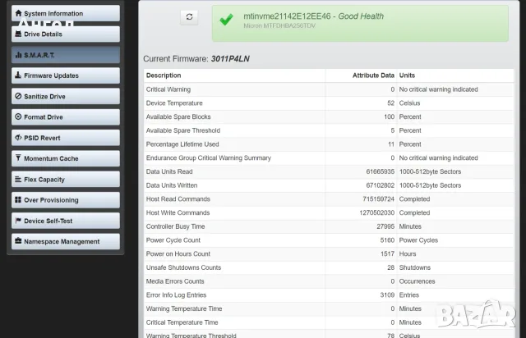526x338 pixels.
Task: Click the flag icon beside Device Self-Test
Action: pyautogui.click(x=18, y=221)
